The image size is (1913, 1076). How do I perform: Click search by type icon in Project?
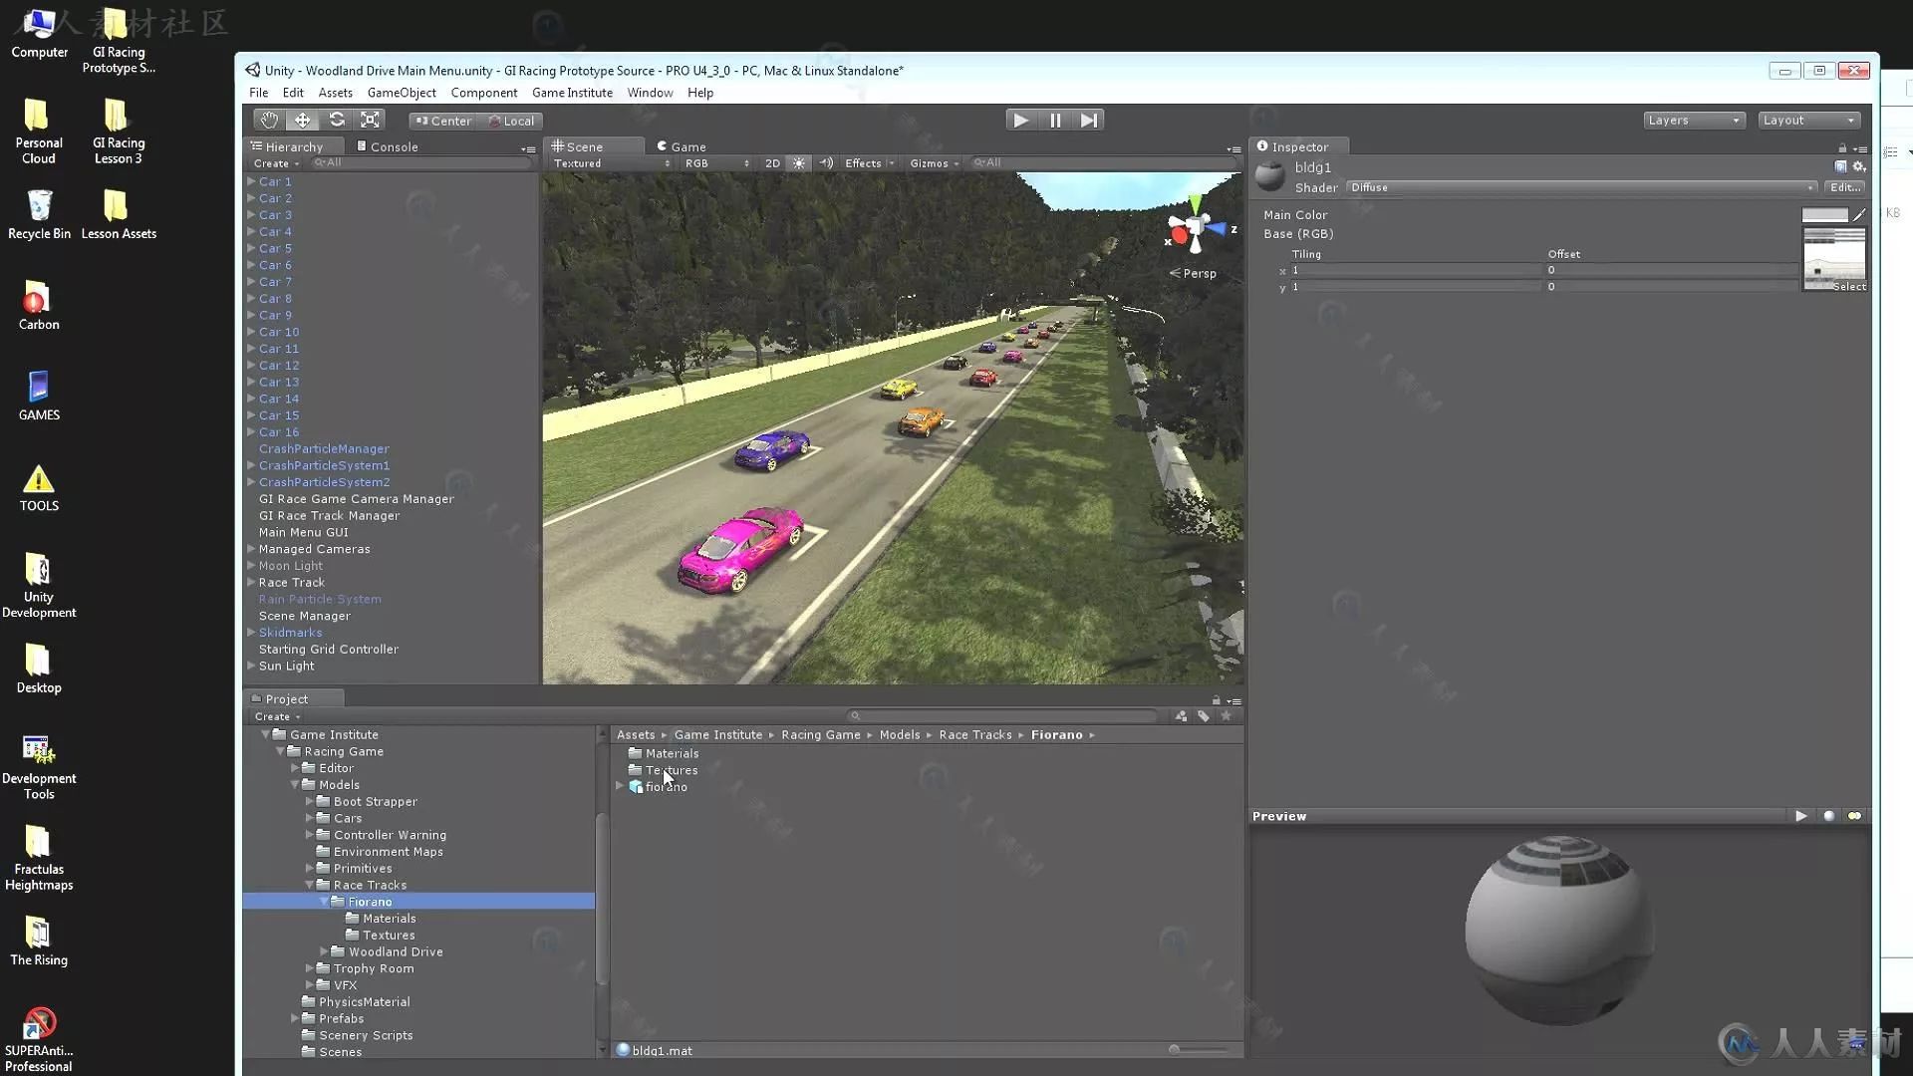click(x=1181, y=716)
